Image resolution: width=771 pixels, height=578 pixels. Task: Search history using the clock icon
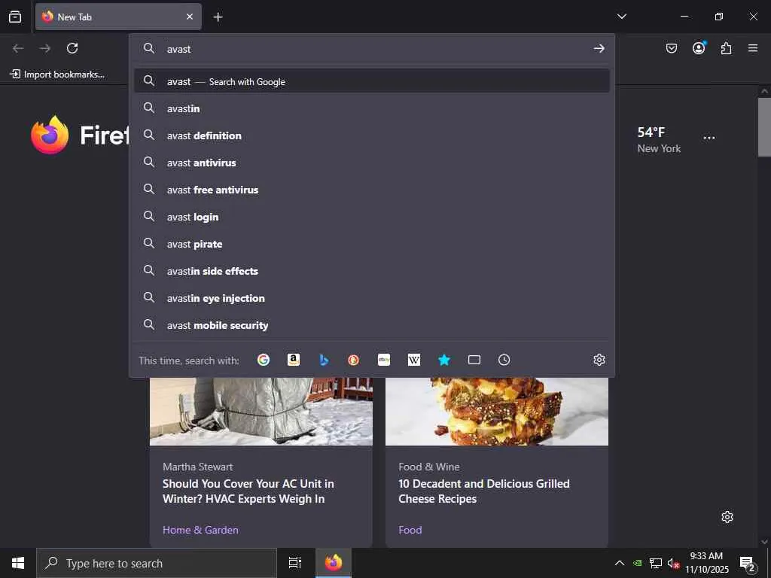coord(504,360)
